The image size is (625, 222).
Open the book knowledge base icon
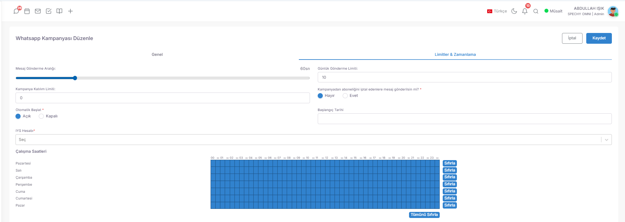click(59, 11)
